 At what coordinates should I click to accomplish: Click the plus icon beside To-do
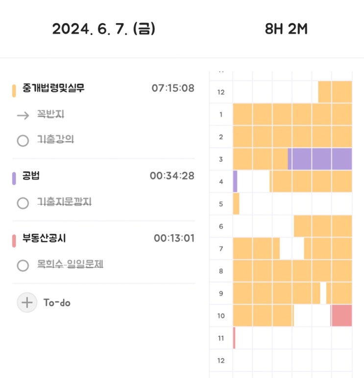click(x=26, y=302)
